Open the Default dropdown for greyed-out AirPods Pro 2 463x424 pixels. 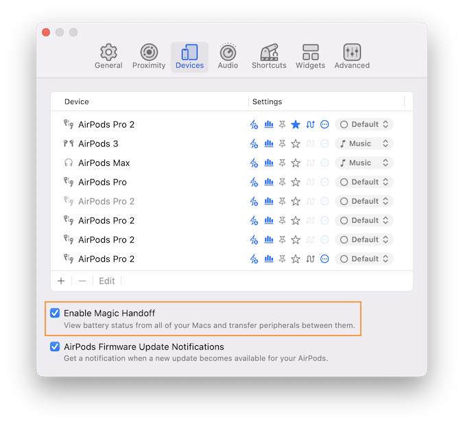[364, 202]
